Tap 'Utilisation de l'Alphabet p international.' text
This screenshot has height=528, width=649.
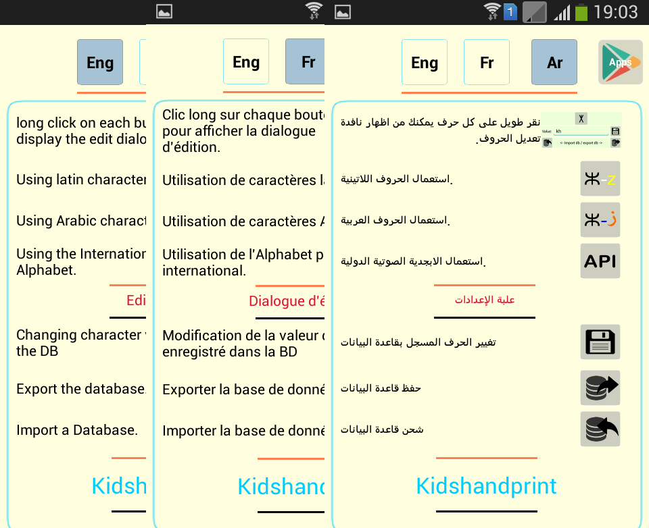243,263
